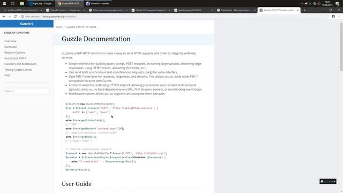
Task: Close the Identifiants tab
Action: click(x=255, y=10)
